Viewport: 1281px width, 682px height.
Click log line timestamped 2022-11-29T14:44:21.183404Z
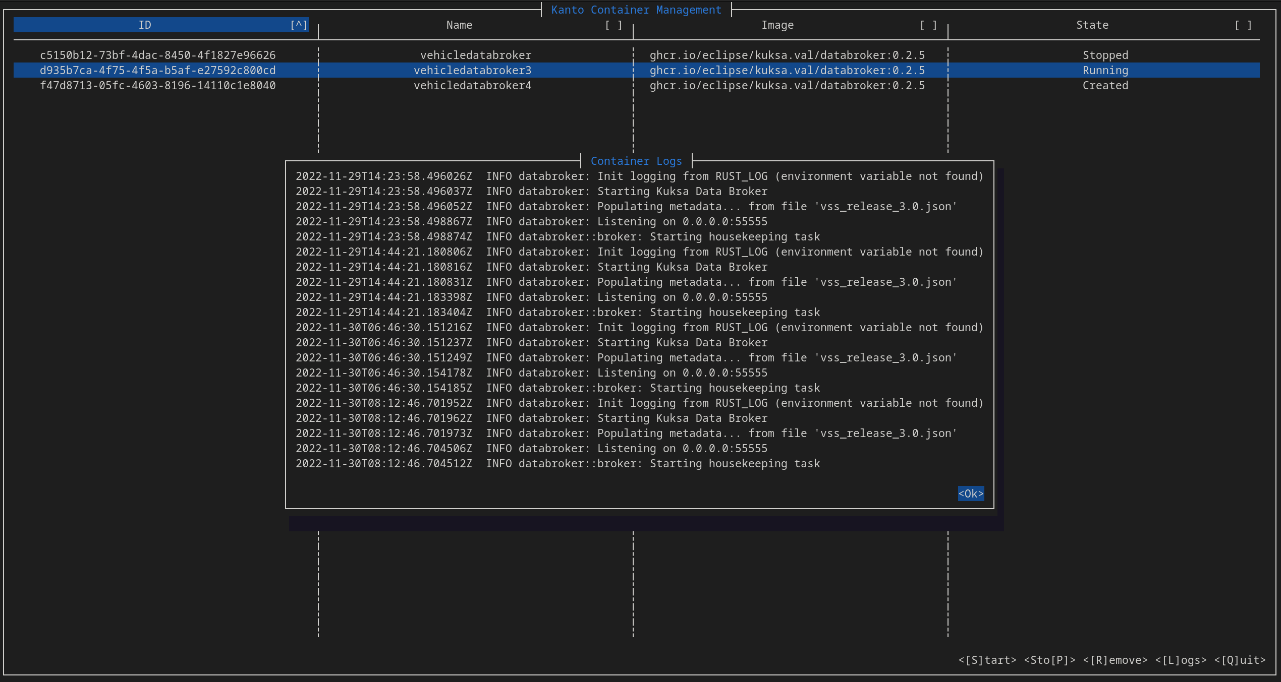tap(558, 312)
